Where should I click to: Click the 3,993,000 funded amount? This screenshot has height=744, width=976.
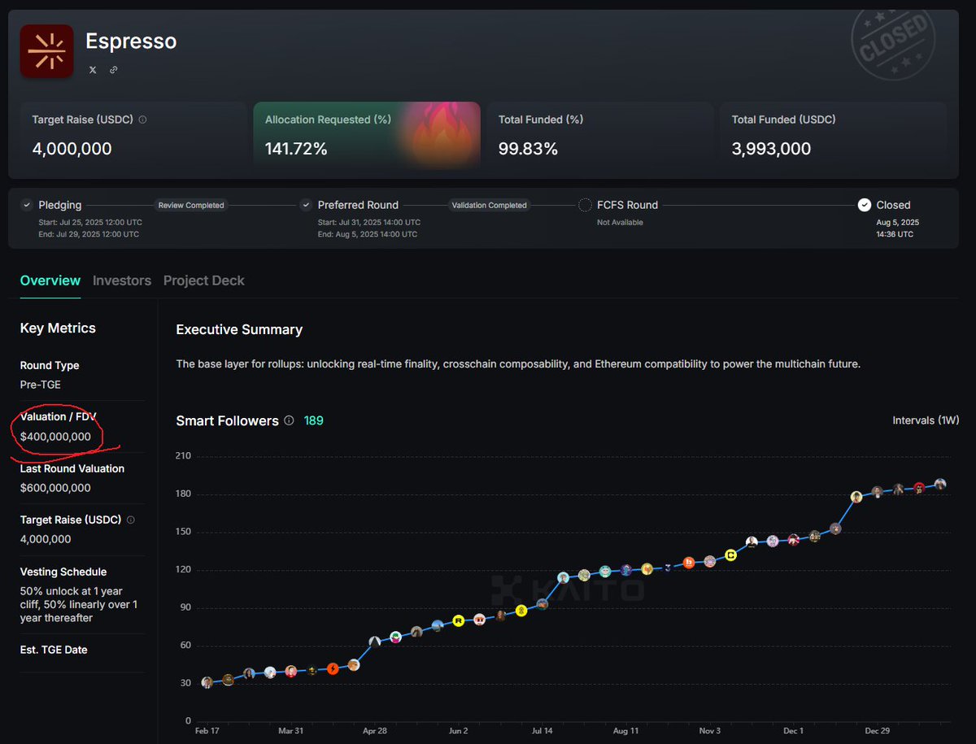(771, 149)
